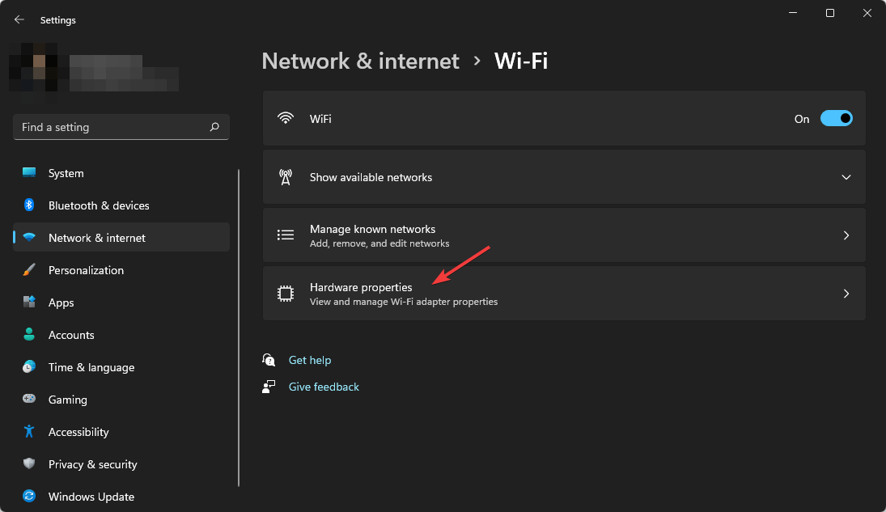This screenshot has height=512, width=886.
Task: Expand Show available networks
Action: click(x=846, y=176)
